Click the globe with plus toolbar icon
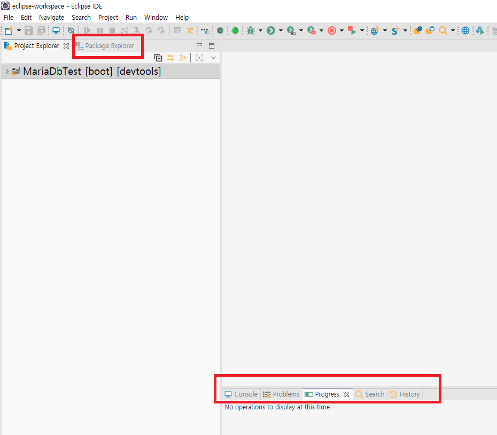497x435 pixels. pos(375,30)
